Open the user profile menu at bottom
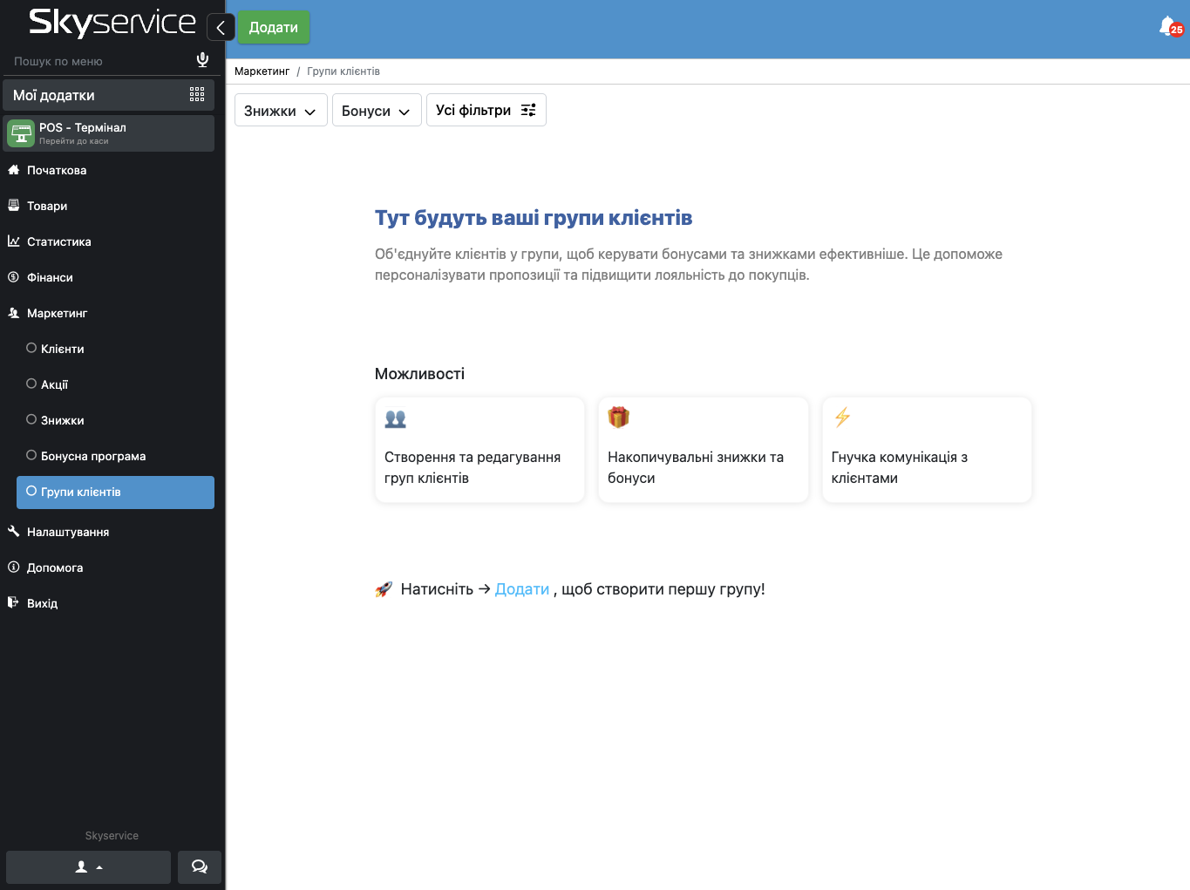The height and width of the screenshot is (890, 1190). (88, 866)
